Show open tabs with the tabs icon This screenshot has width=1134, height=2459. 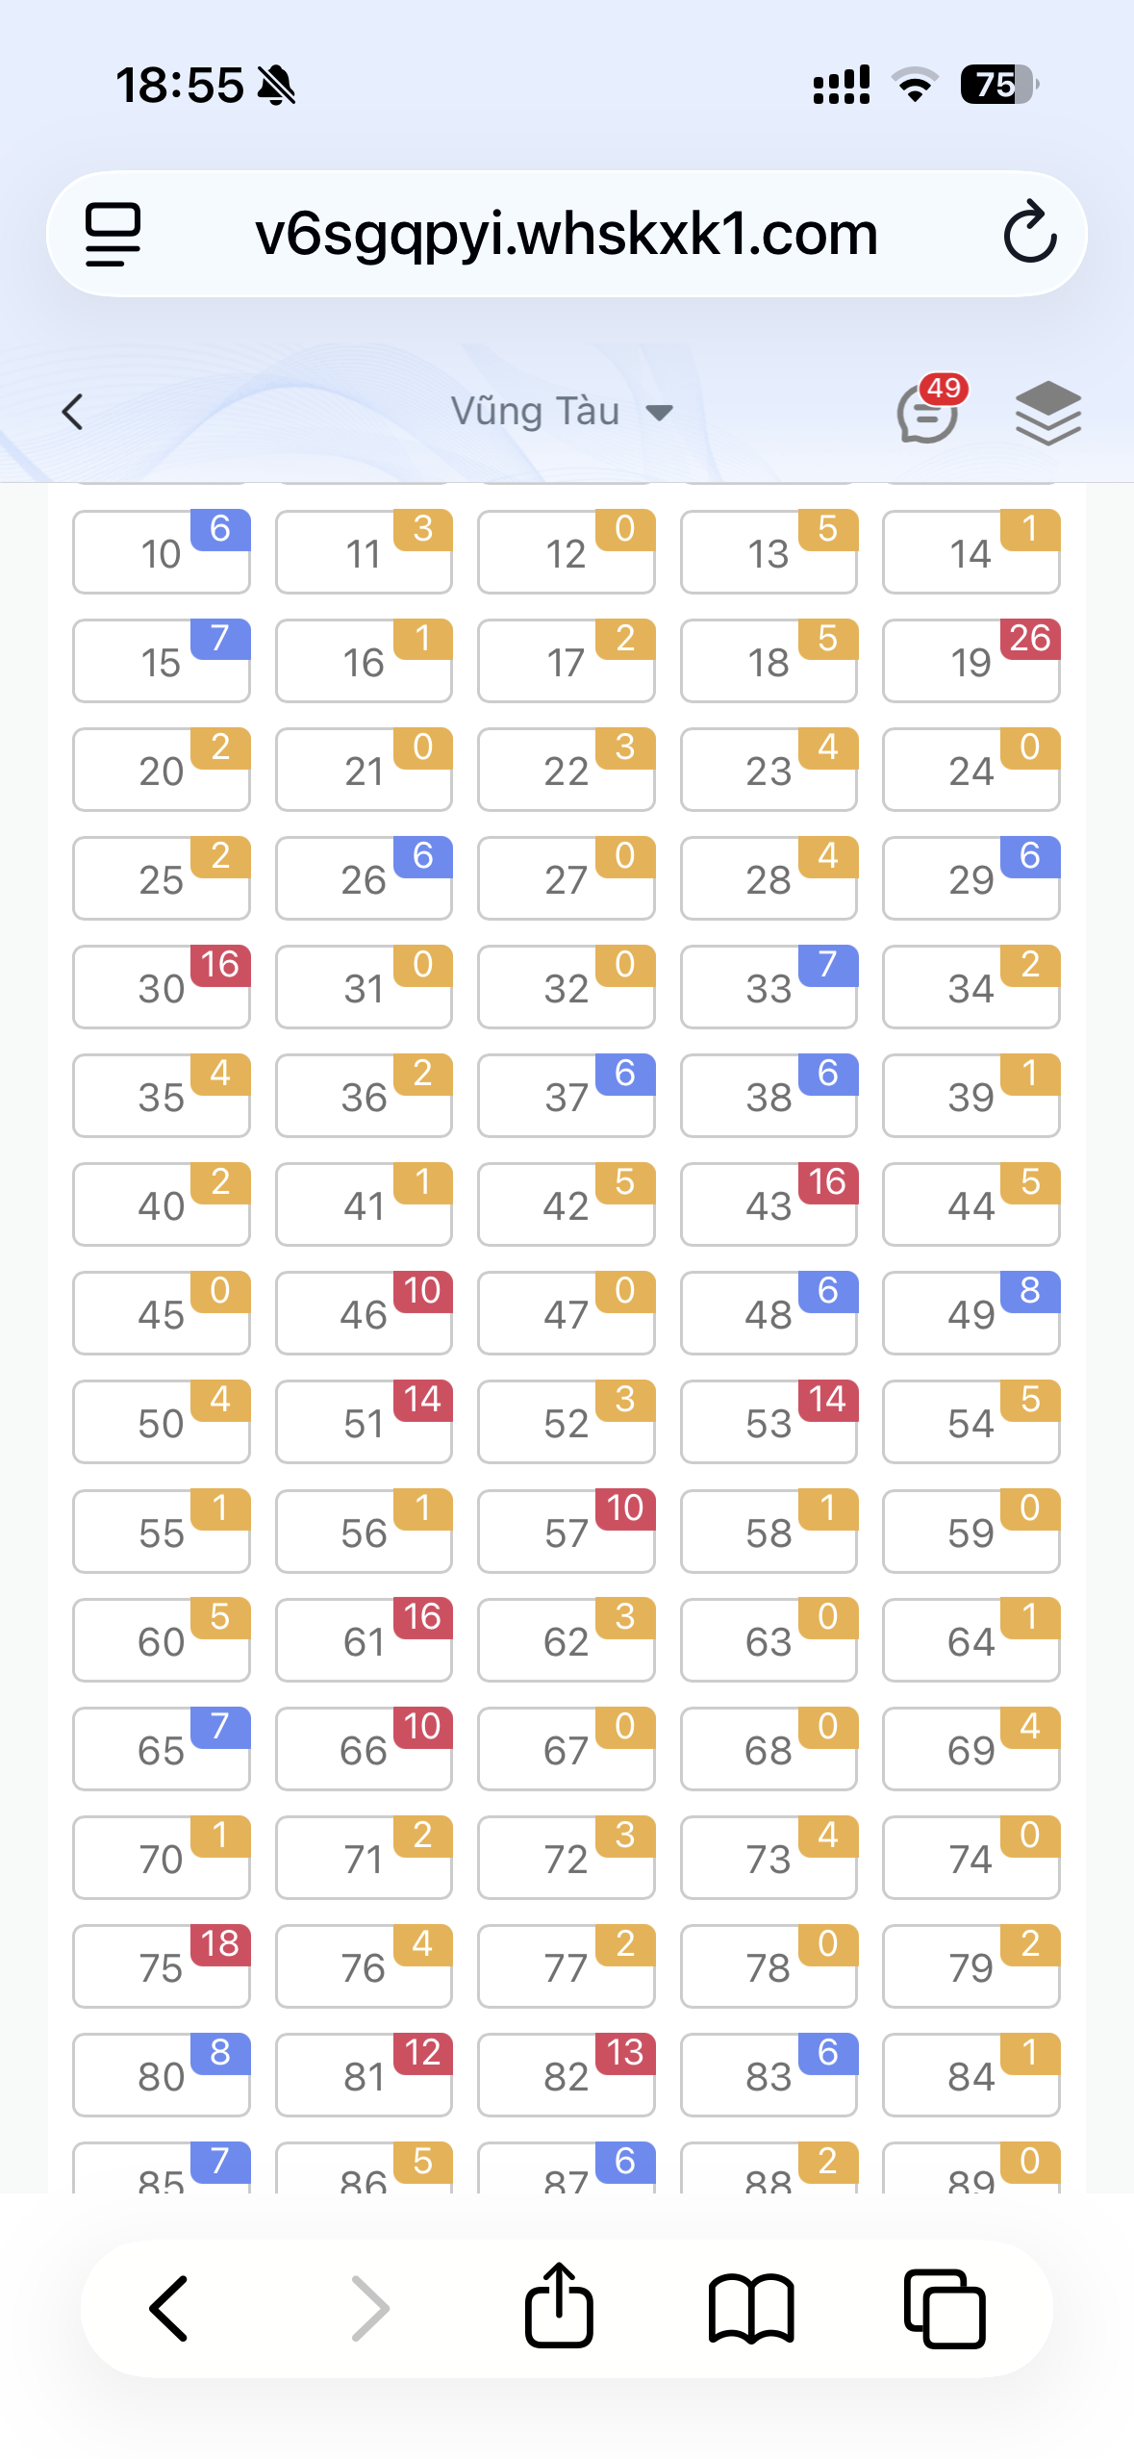click(945, 2308)
